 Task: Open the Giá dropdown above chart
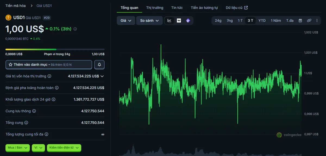pos(126,21)
